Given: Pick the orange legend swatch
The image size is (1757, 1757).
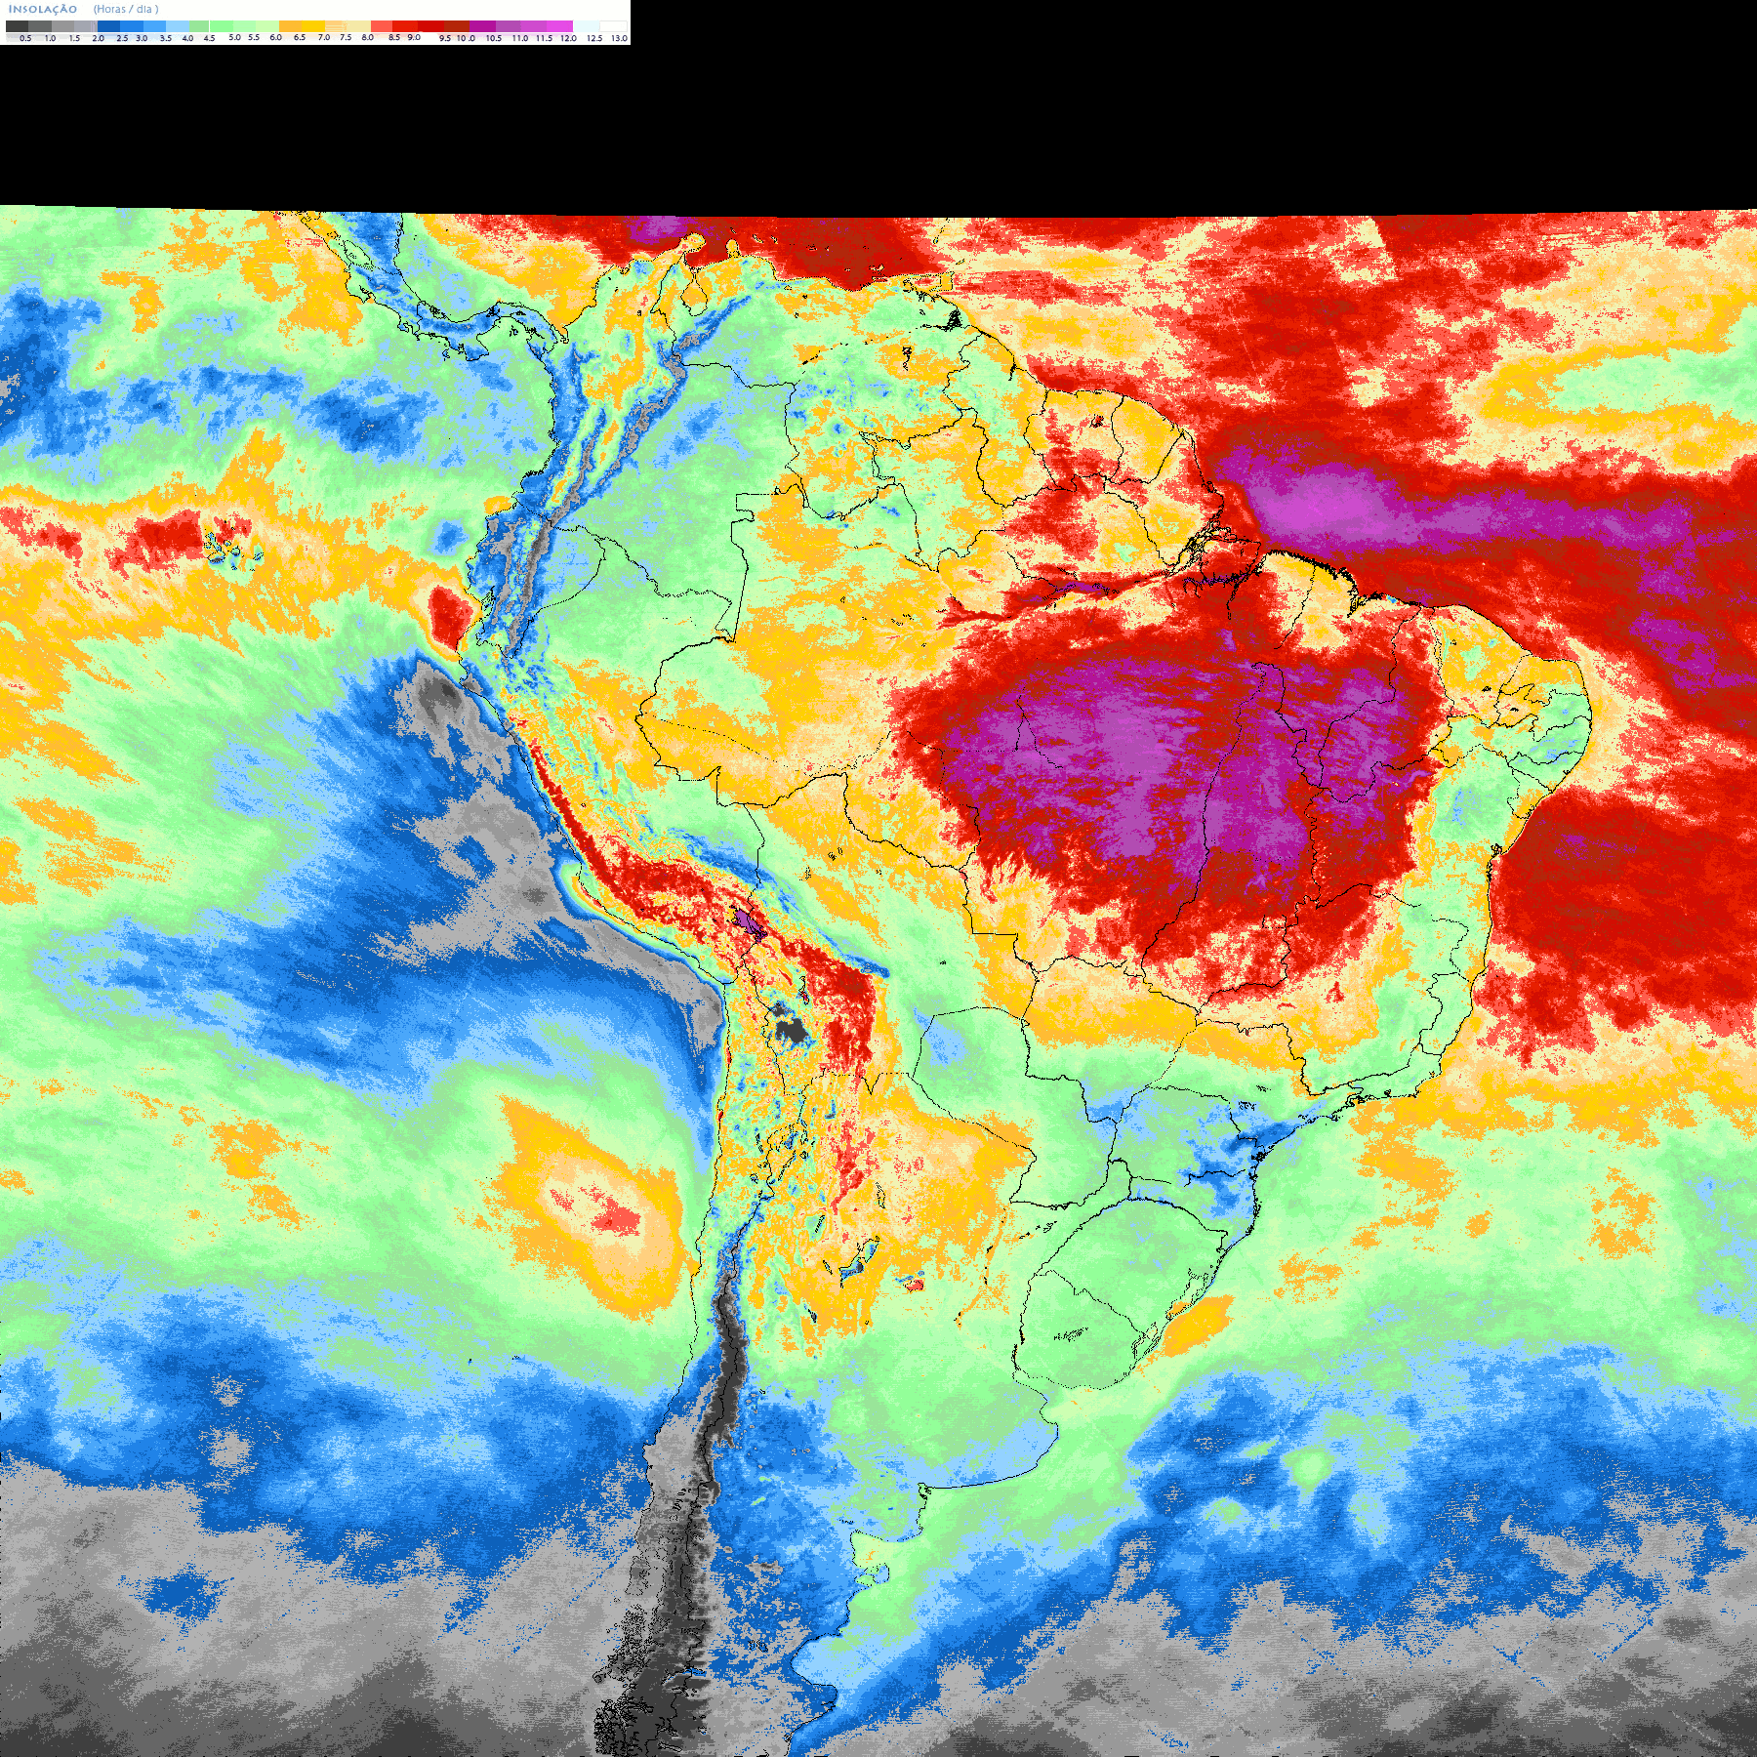Looking at the screenshot, I should pyautogui.click(x=290, y=26).
